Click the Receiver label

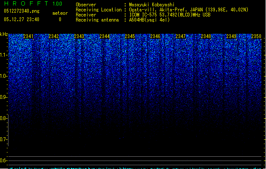(86, 15)
